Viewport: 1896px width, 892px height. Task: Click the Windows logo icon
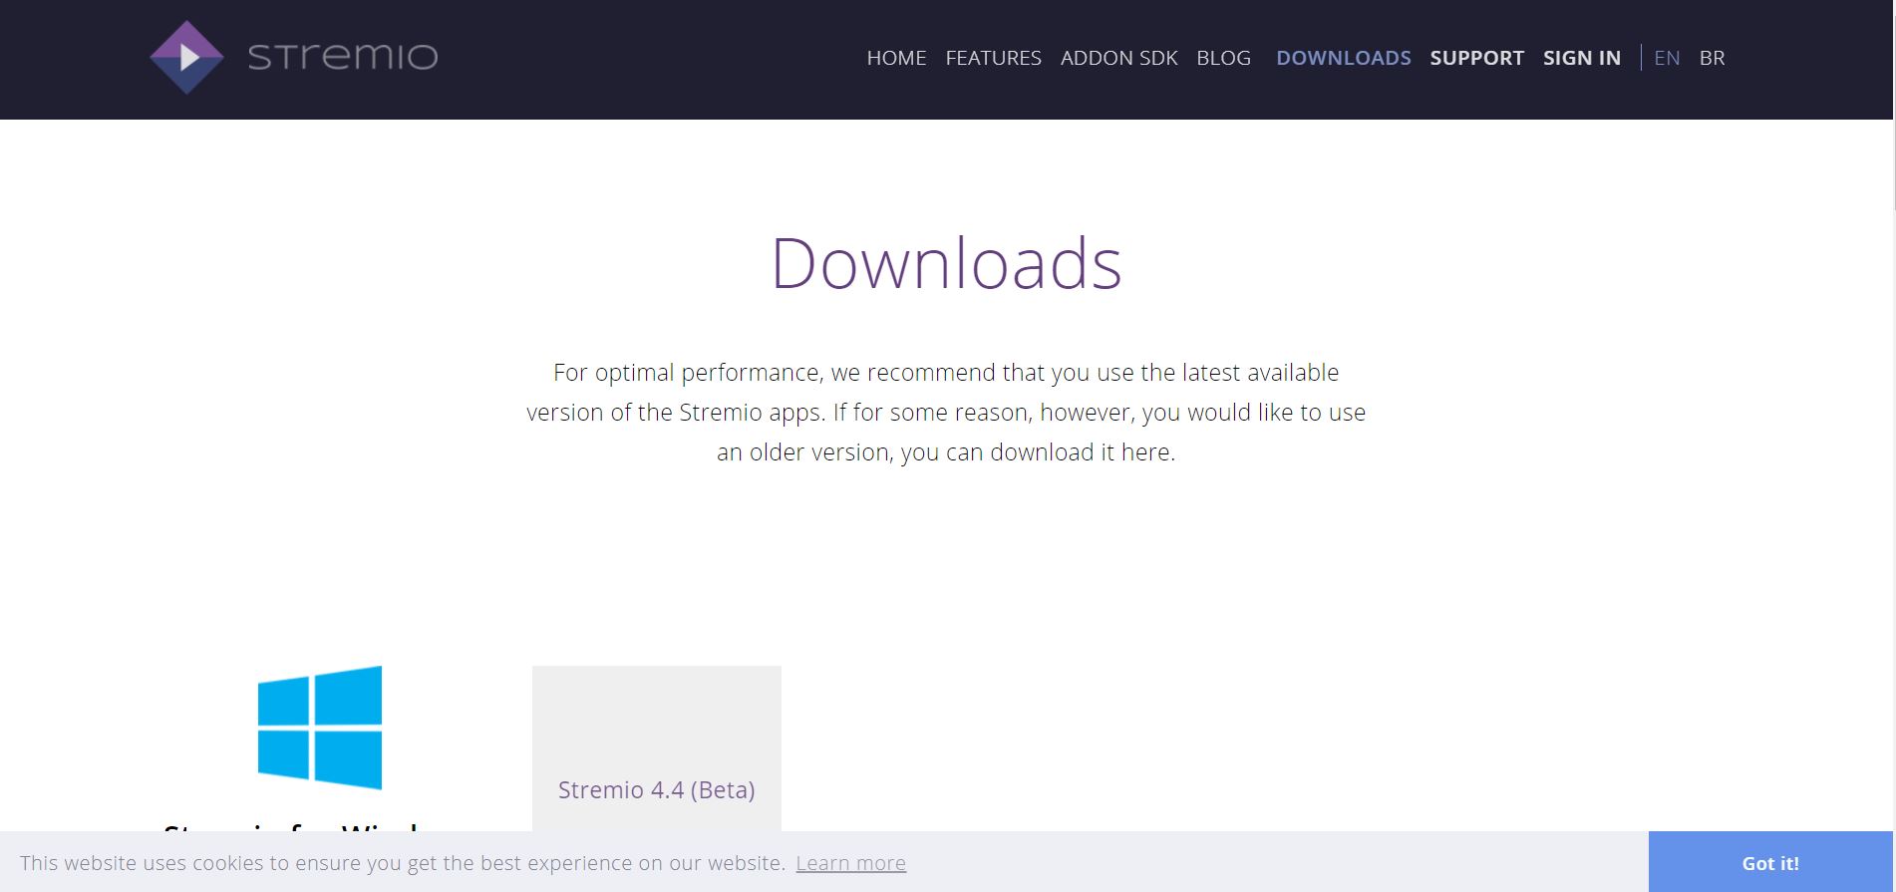click(x=320, y=728)
